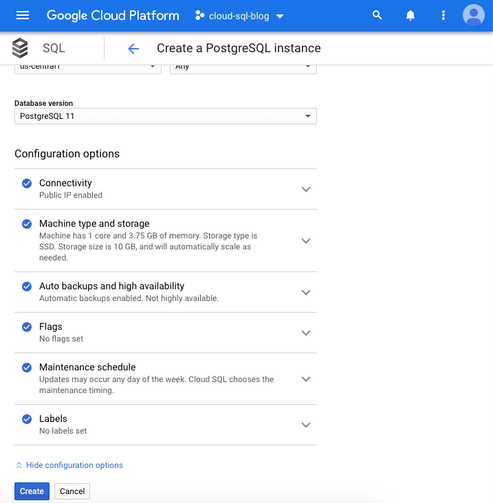Click the Flags blue check icon
This screenshot has height=503, width=493.
(x=27, y=327)
